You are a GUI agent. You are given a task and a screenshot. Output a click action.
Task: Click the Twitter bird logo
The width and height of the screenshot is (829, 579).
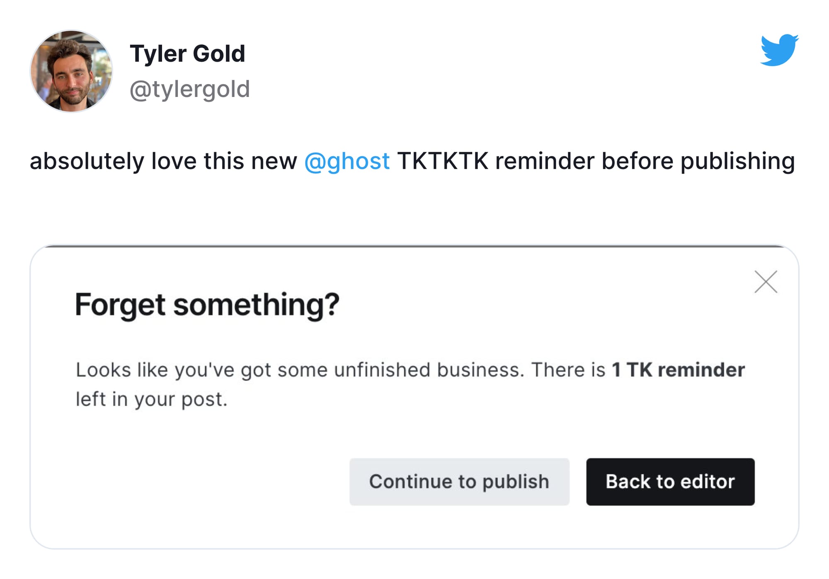coord(779,50)
